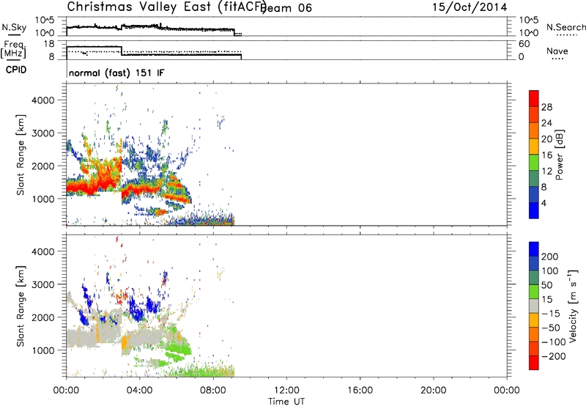586x406 pixels.
Task: Click the '04:00' time axis label
Action: click(139, 391)
